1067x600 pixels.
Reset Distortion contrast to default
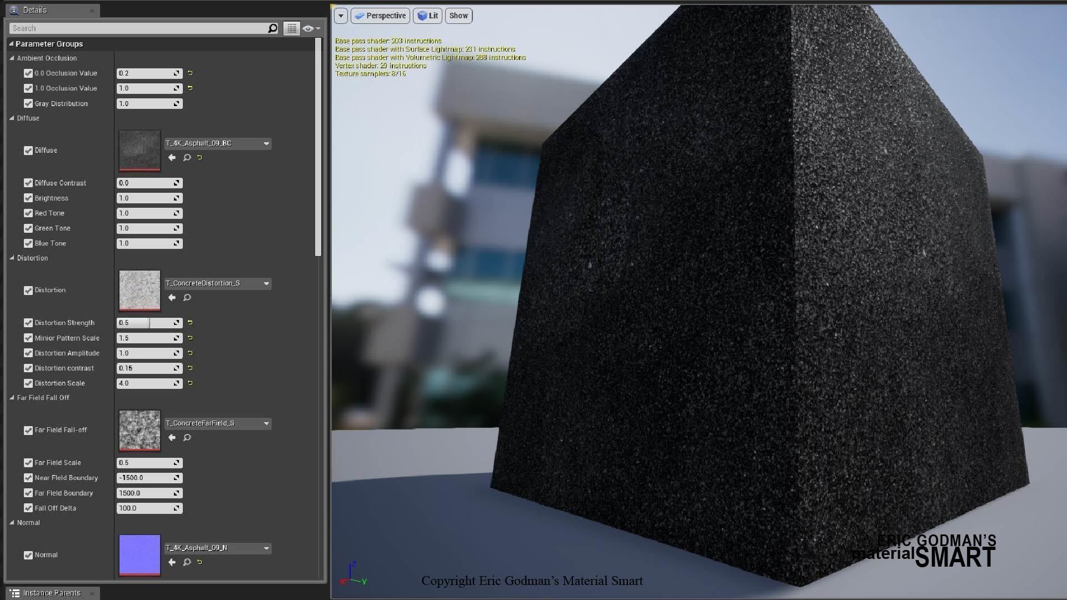[x=190, y=368]
